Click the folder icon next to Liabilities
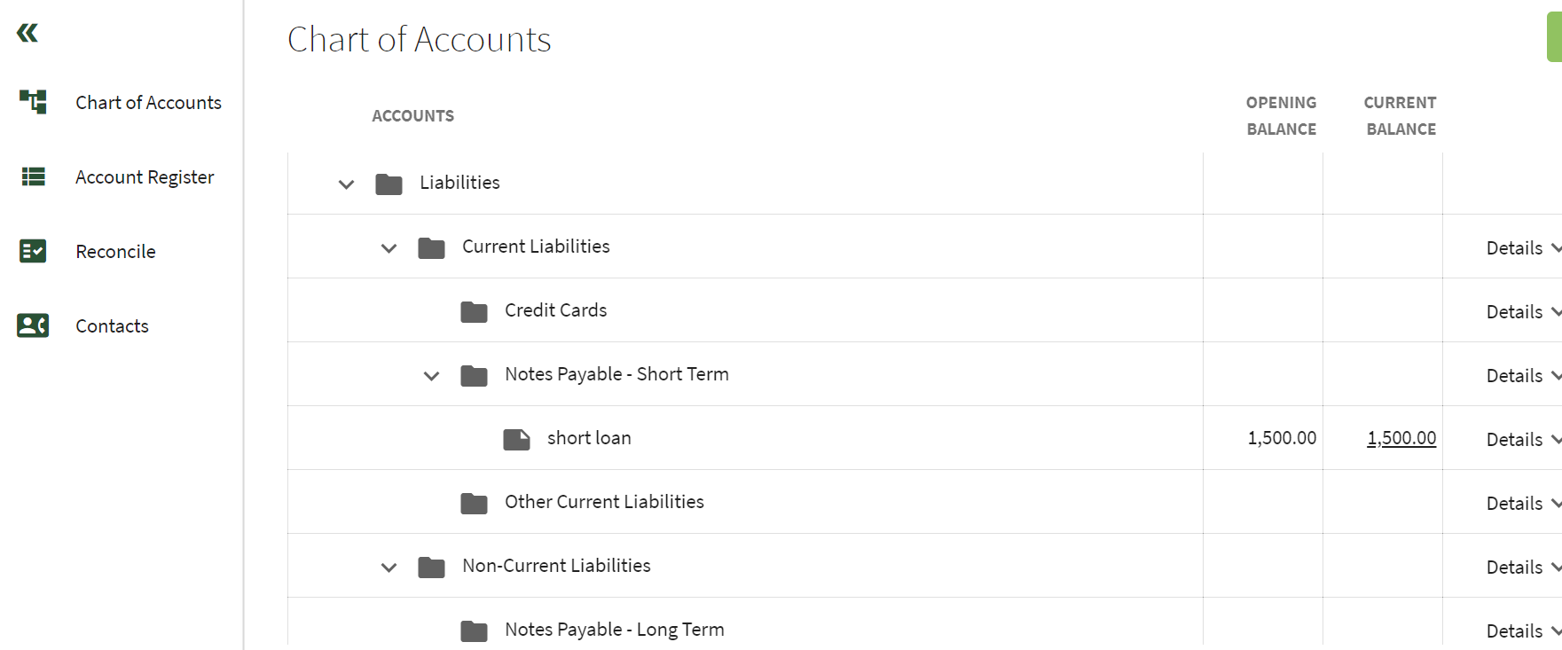The image size is (1562, 650). (x=389, y=183)
